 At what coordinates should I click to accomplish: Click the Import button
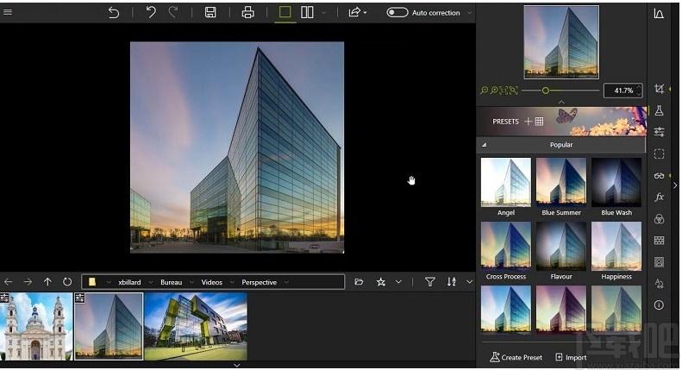pos(571,357)
